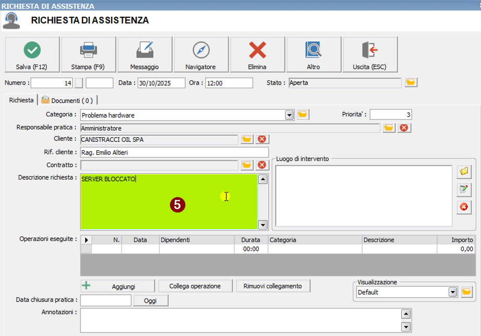The width and height of the screenshot is (481, 336).
Task: Click the folder icon beside Contratto field
Action: (x=247, y=165)
